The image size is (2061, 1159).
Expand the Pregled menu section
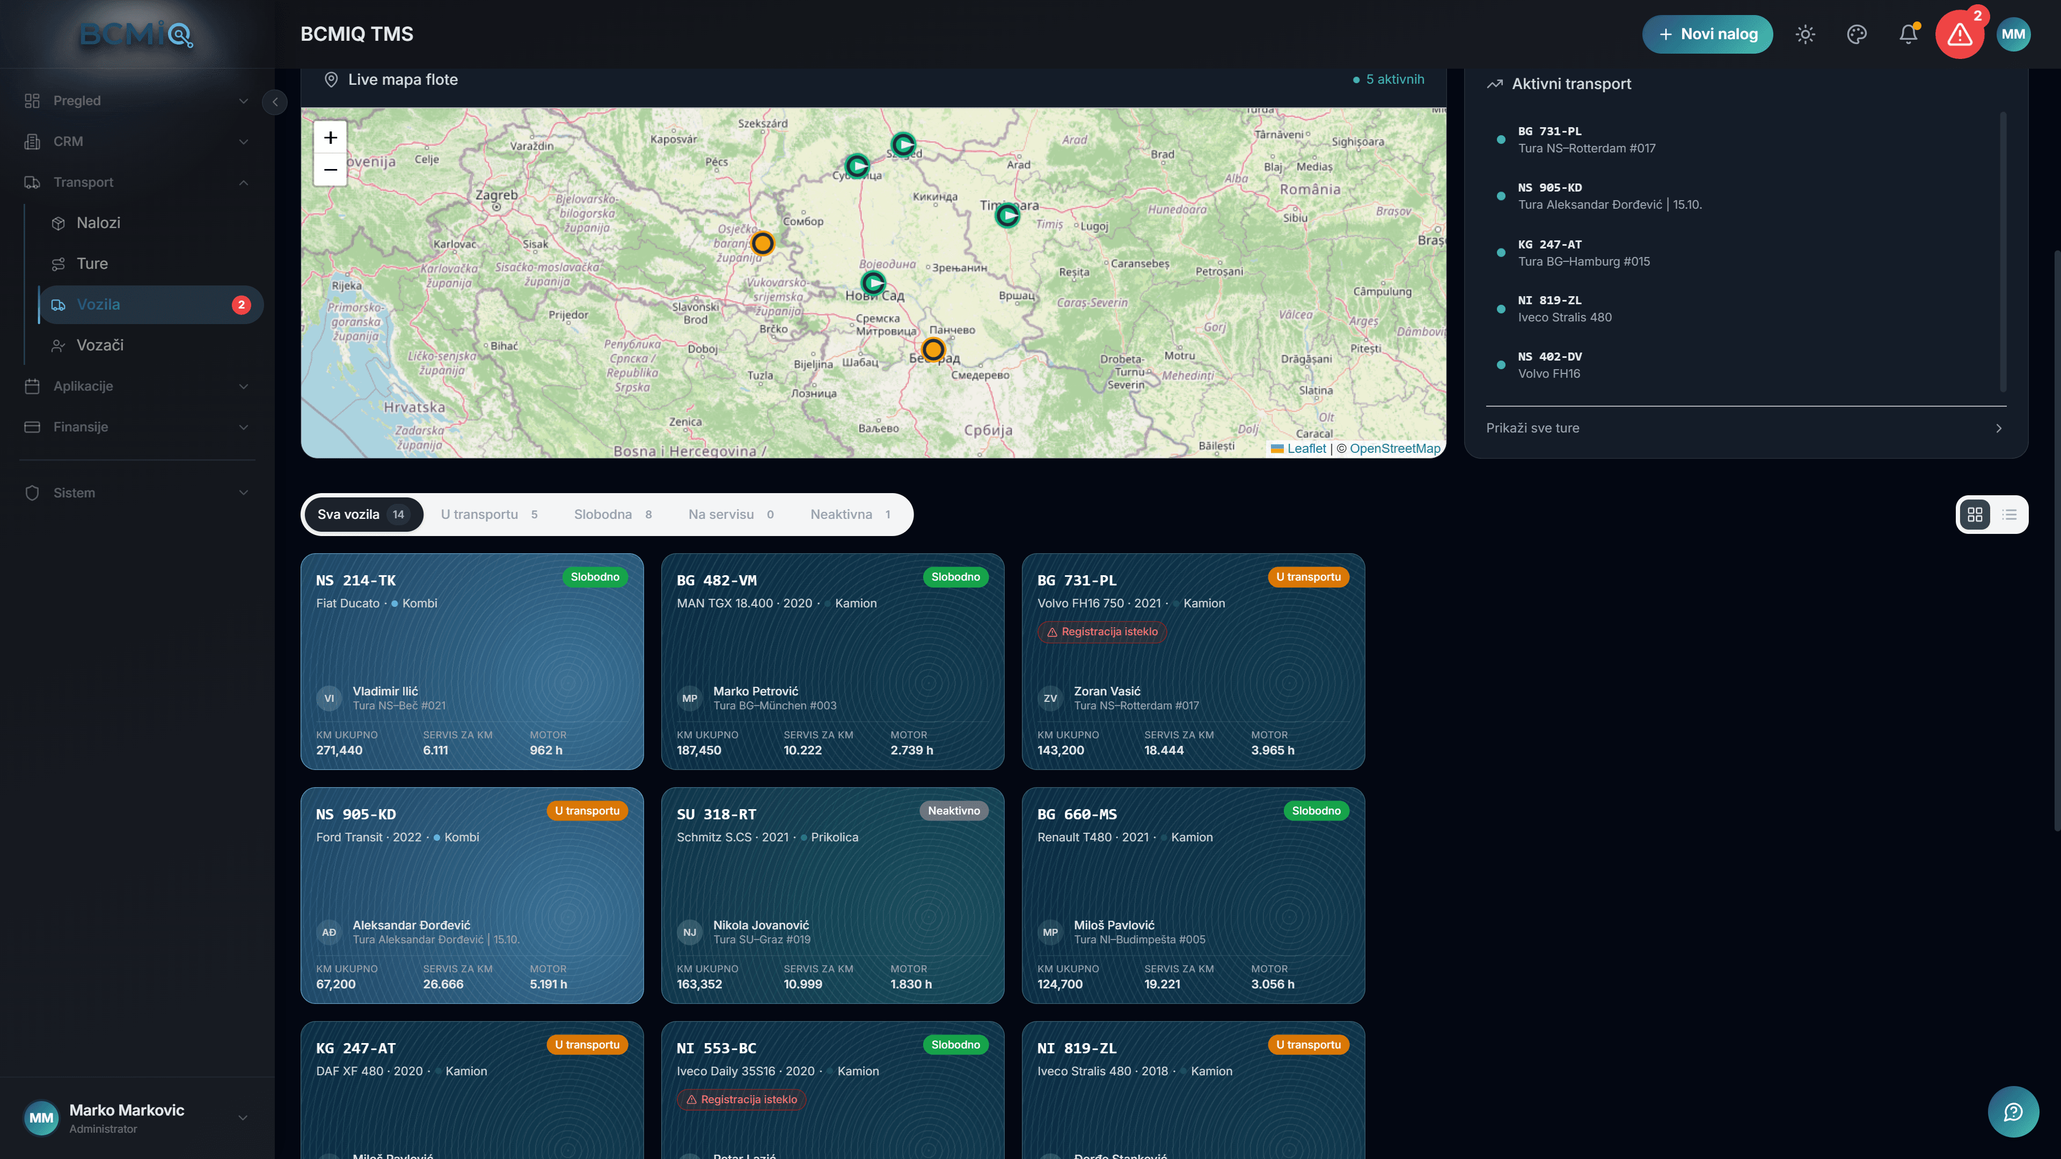(137, 101)
